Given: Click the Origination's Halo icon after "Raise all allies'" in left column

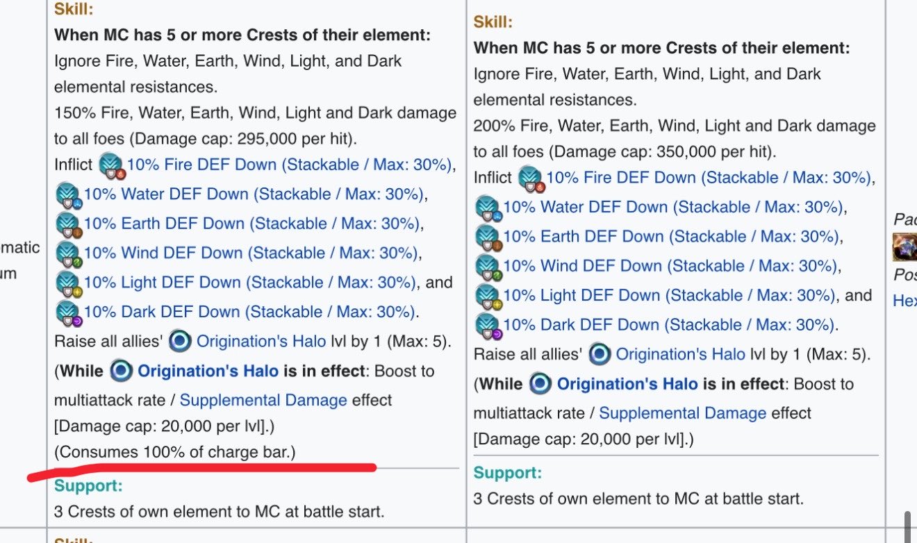Looking at the screenshot, I should (180, 341).
